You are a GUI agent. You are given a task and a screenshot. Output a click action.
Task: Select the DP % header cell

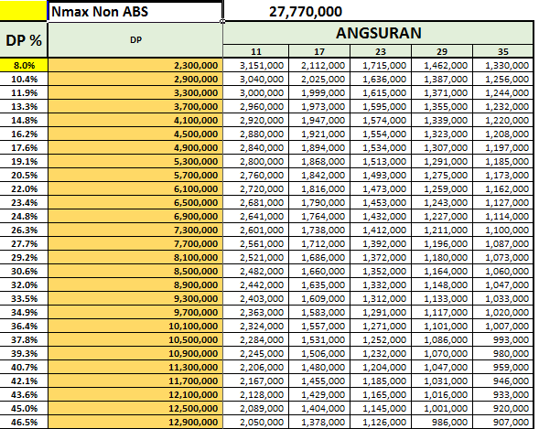pos(24,40)
